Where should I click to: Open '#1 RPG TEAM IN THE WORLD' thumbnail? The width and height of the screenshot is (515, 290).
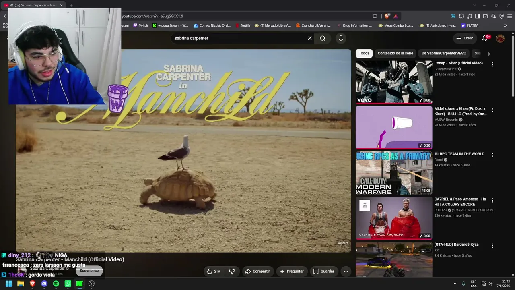click(394, 173)
